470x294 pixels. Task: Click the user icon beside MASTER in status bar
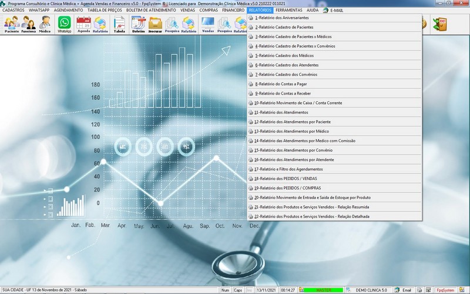(x=301, y=290)
